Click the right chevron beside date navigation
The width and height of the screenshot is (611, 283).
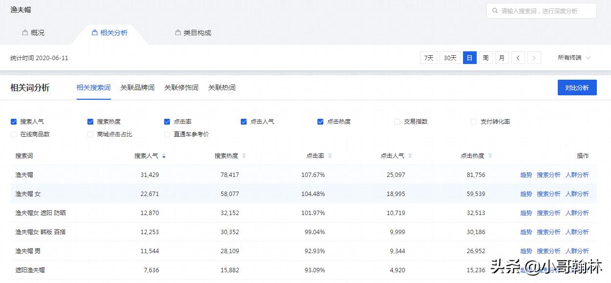pyautogui.click(x=534, y=57)
